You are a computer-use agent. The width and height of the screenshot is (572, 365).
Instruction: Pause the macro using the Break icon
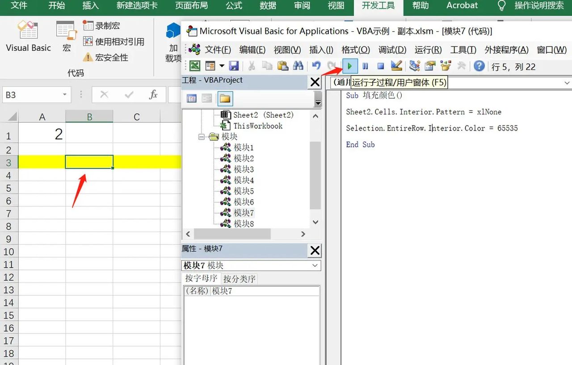pyautogui.click(x=365, y=66)
